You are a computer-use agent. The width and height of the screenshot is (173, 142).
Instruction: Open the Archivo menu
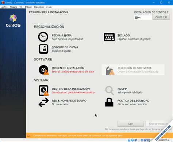4,7
